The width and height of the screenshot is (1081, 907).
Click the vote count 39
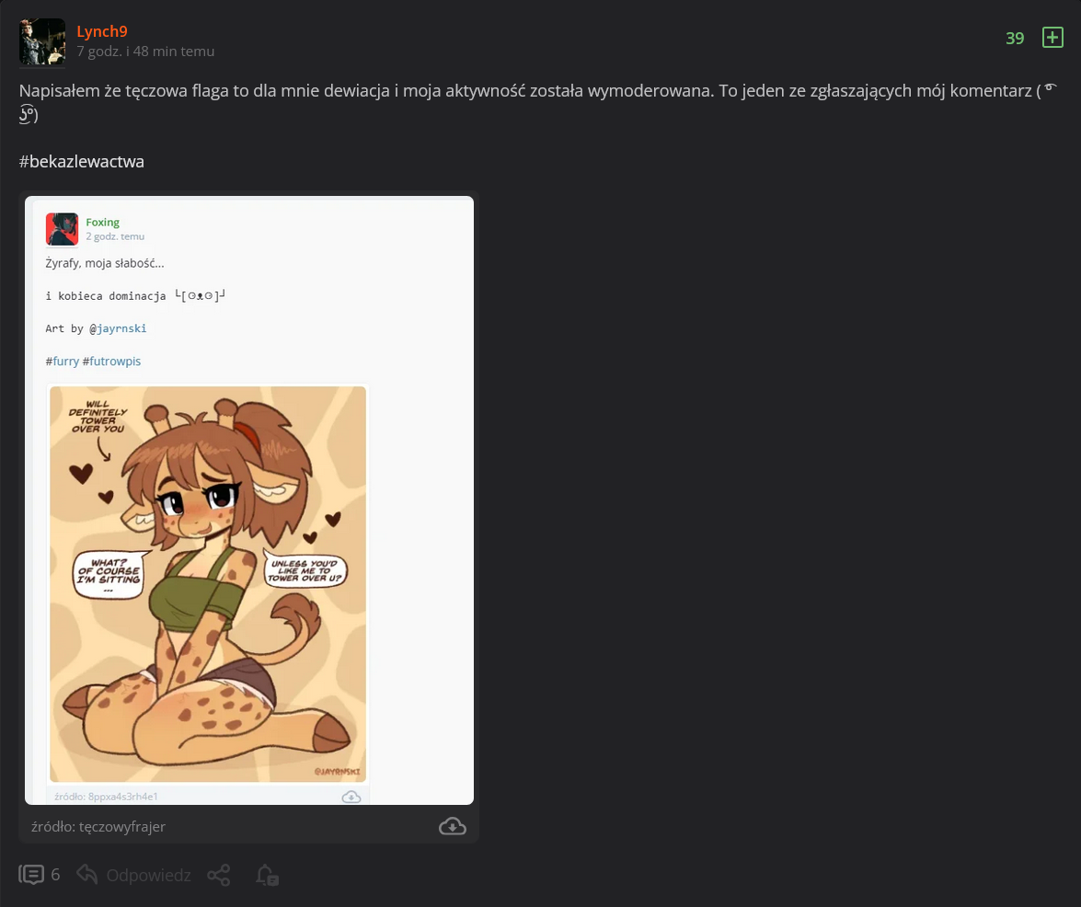pyautogui.click(x=1015, y=38)
